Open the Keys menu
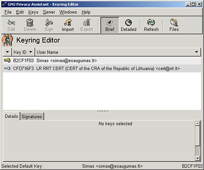 33,12
